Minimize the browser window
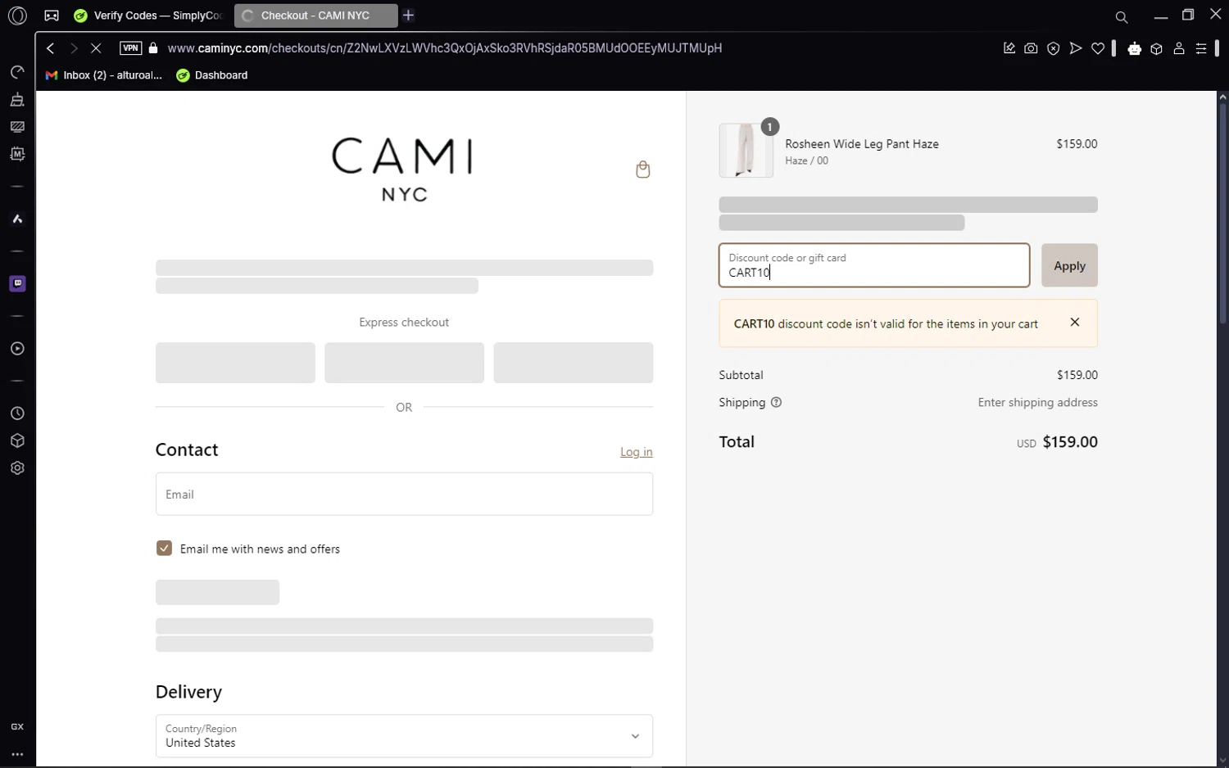The image size is (1229, 768). pyautogui.click(x=1160, y=16)
